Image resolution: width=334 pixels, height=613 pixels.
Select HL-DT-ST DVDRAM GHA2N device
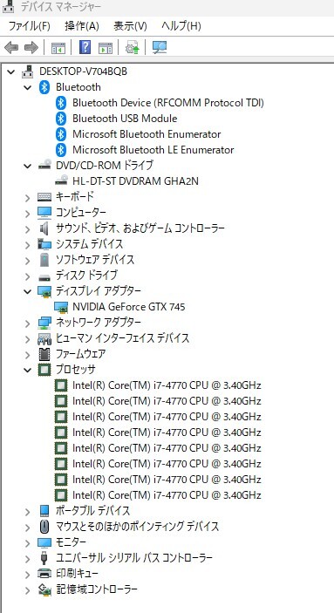click(135, 181)
